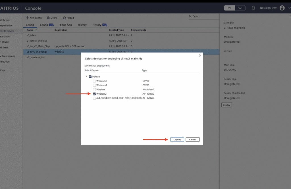Click the Default group folder icon
291x189 pixels.
coord(90,76)
